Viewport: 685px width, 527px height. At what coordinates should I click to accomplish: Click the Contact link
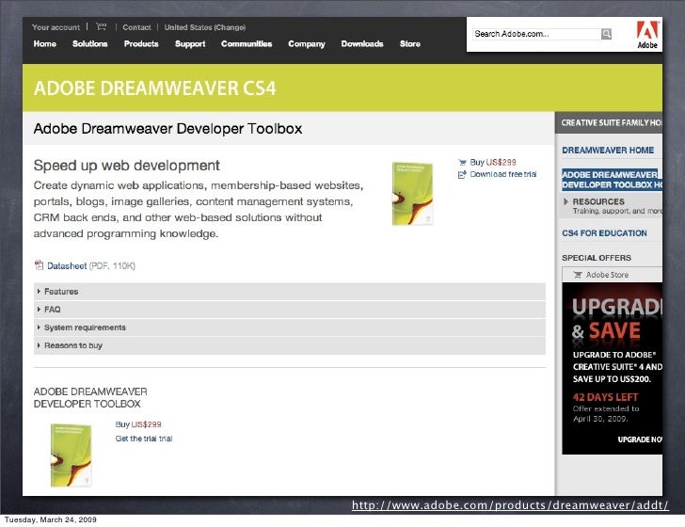[x=136, y=27]
